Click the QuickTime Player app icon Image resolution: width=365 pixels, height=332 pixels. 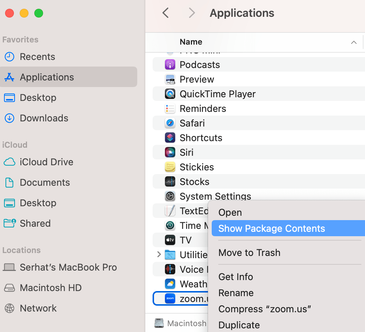pyautogui.click(x=170, y=94)
